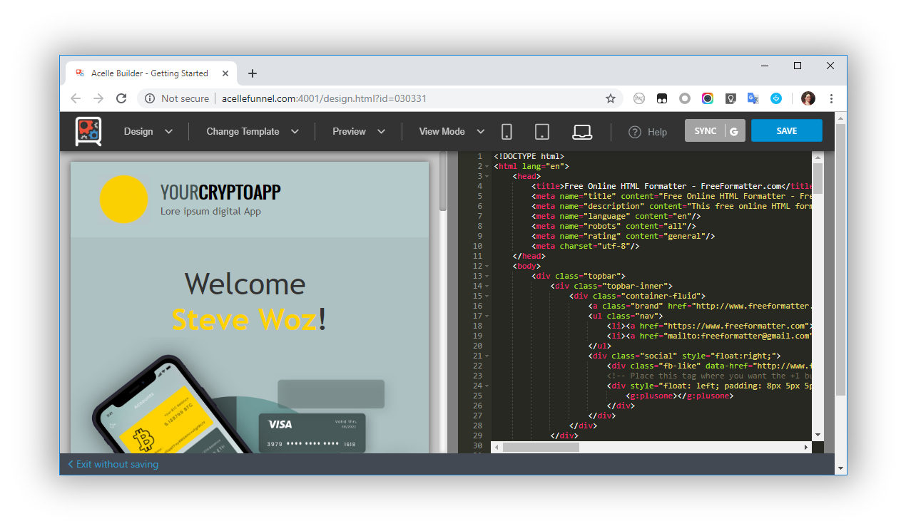This screenshot has width=906, height=531.
Task: Open Help via the question mark icon
Action: 634,131
